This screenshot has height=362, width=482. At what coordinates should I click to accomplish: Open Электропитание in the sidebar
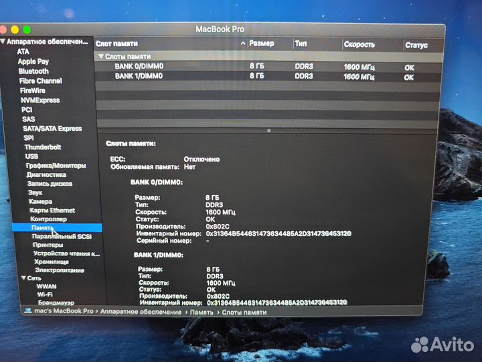click(x=60, y=270)
